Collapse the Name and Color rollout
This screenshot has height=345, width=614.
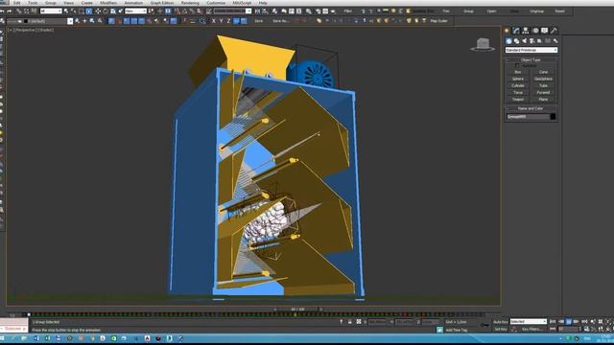pos(531,108)
